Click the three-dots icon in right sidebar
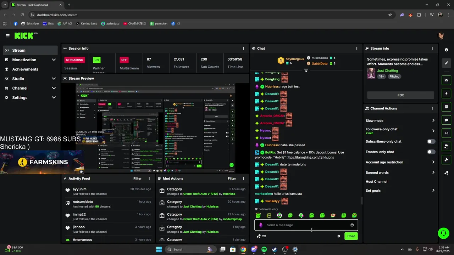The height and width of the screenshot is (255, 454). click(447, 173)
